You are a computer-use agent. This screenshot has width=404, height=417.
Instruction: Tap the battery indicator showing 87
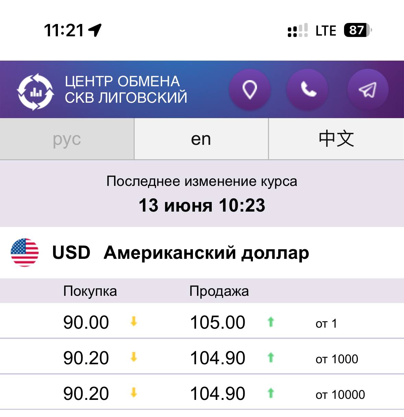357,30
